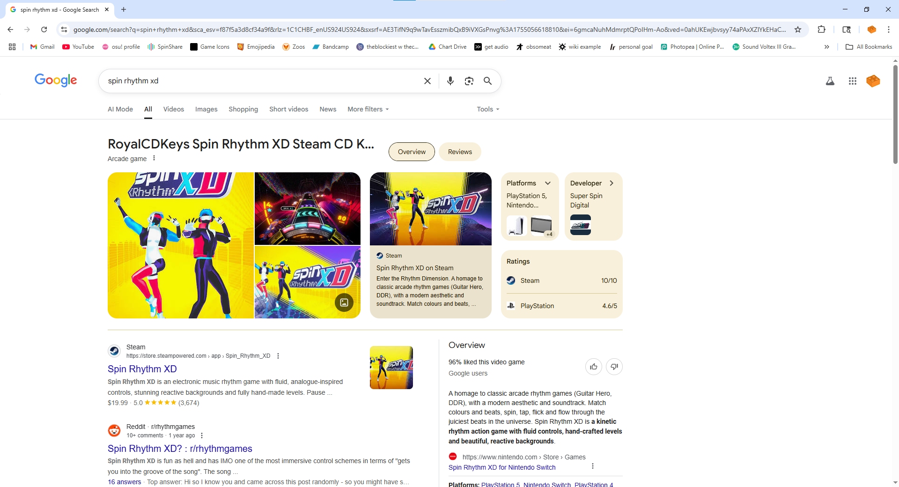Switch to the Images tab
This screenshot has height=487, width=899.
click(206, 109)
